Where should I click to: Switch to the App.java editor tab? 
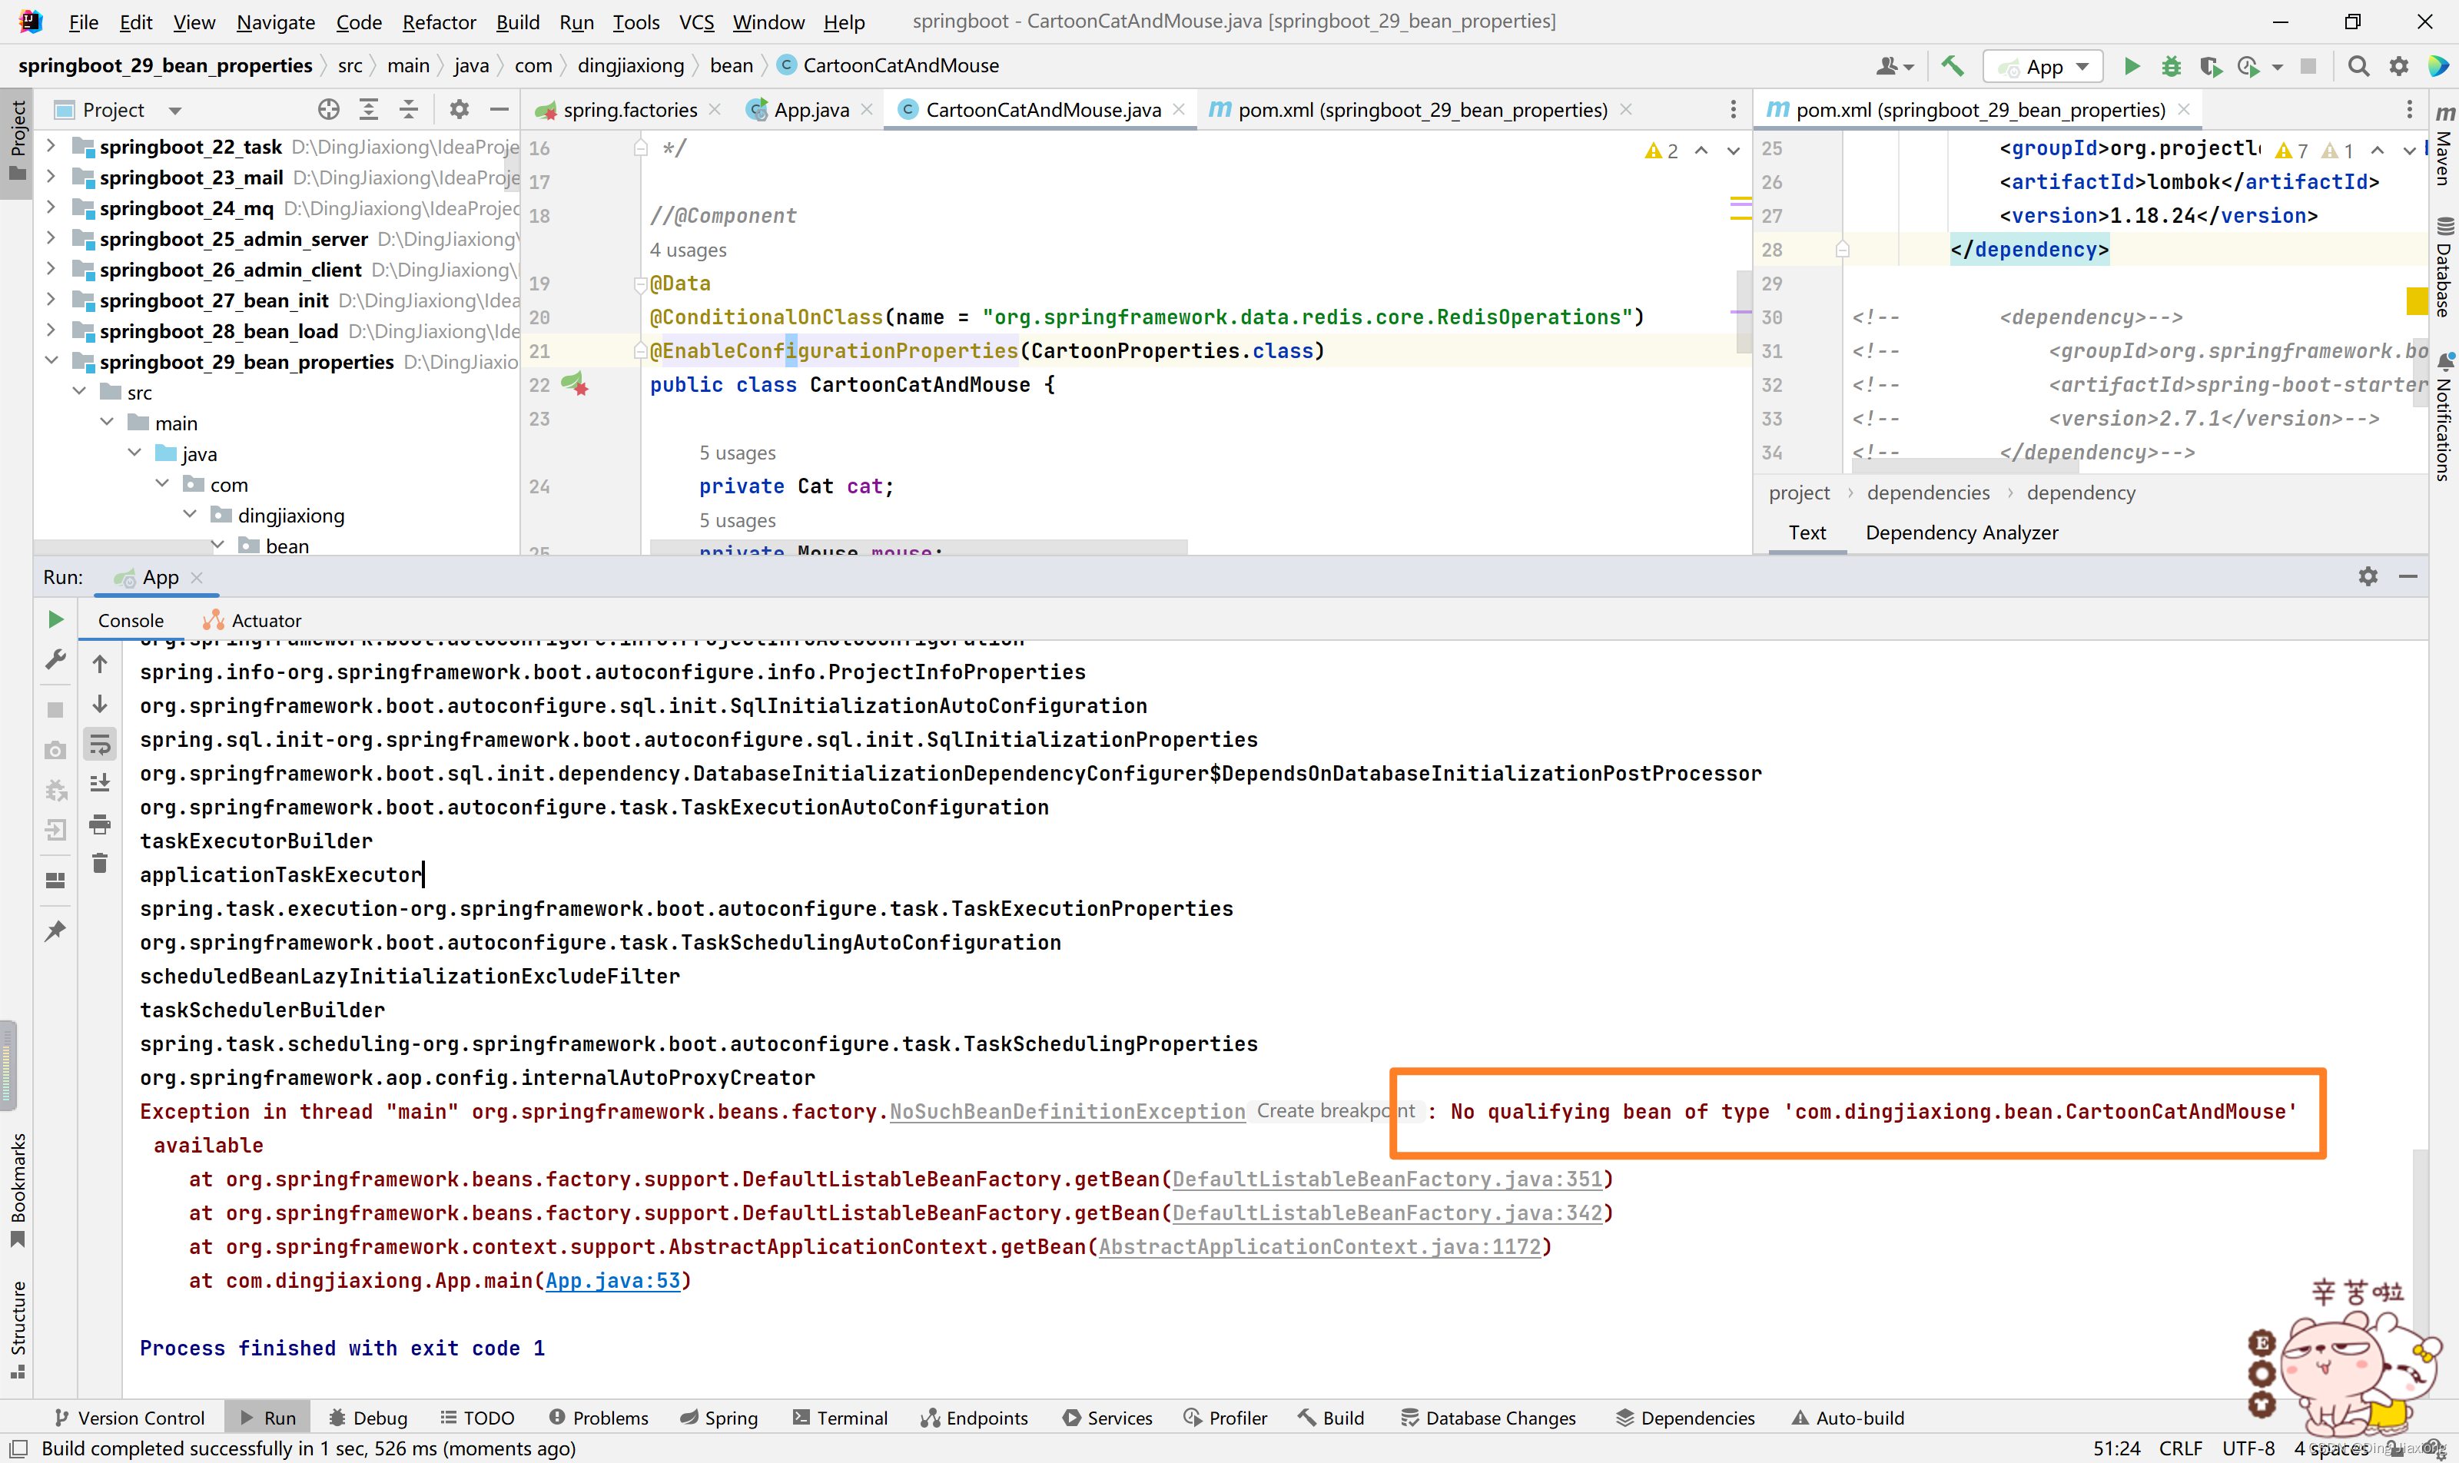(809, 109)
